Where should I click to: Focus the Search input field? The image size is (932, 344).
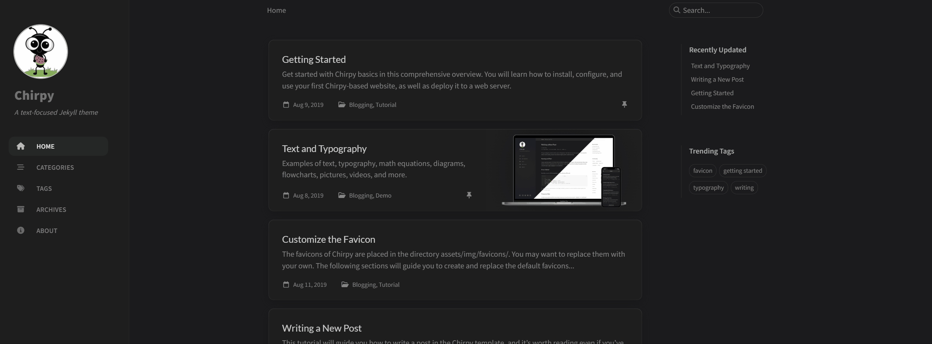(720, 10)
